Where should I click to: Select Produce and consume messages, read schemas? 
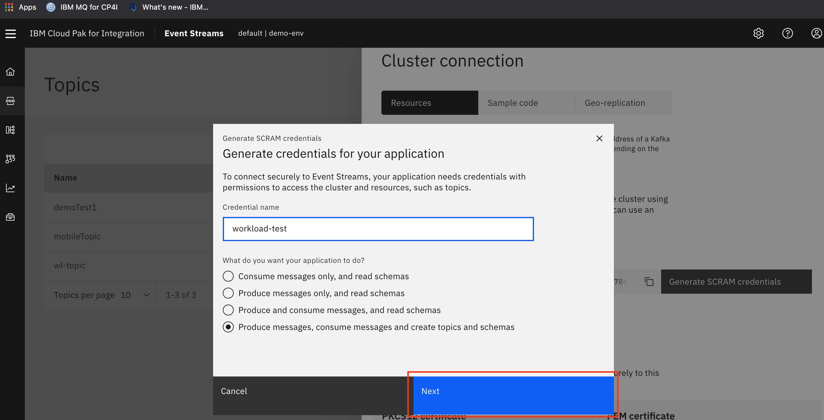(332, 310)
